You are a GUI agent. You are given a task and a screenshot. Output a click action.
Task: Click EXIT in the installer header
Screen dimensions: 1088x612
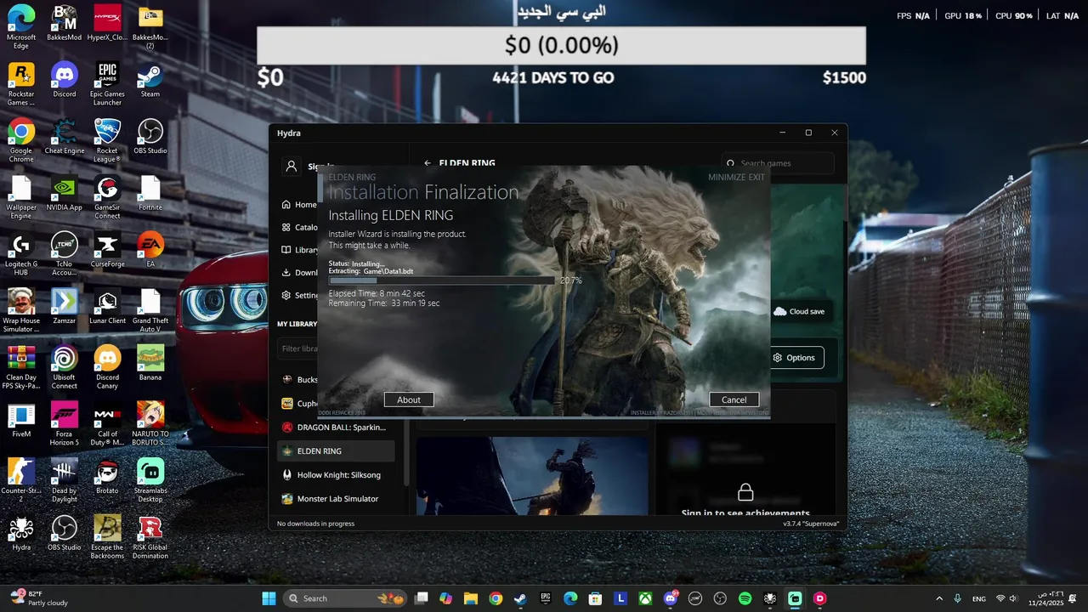click(756, 177)
